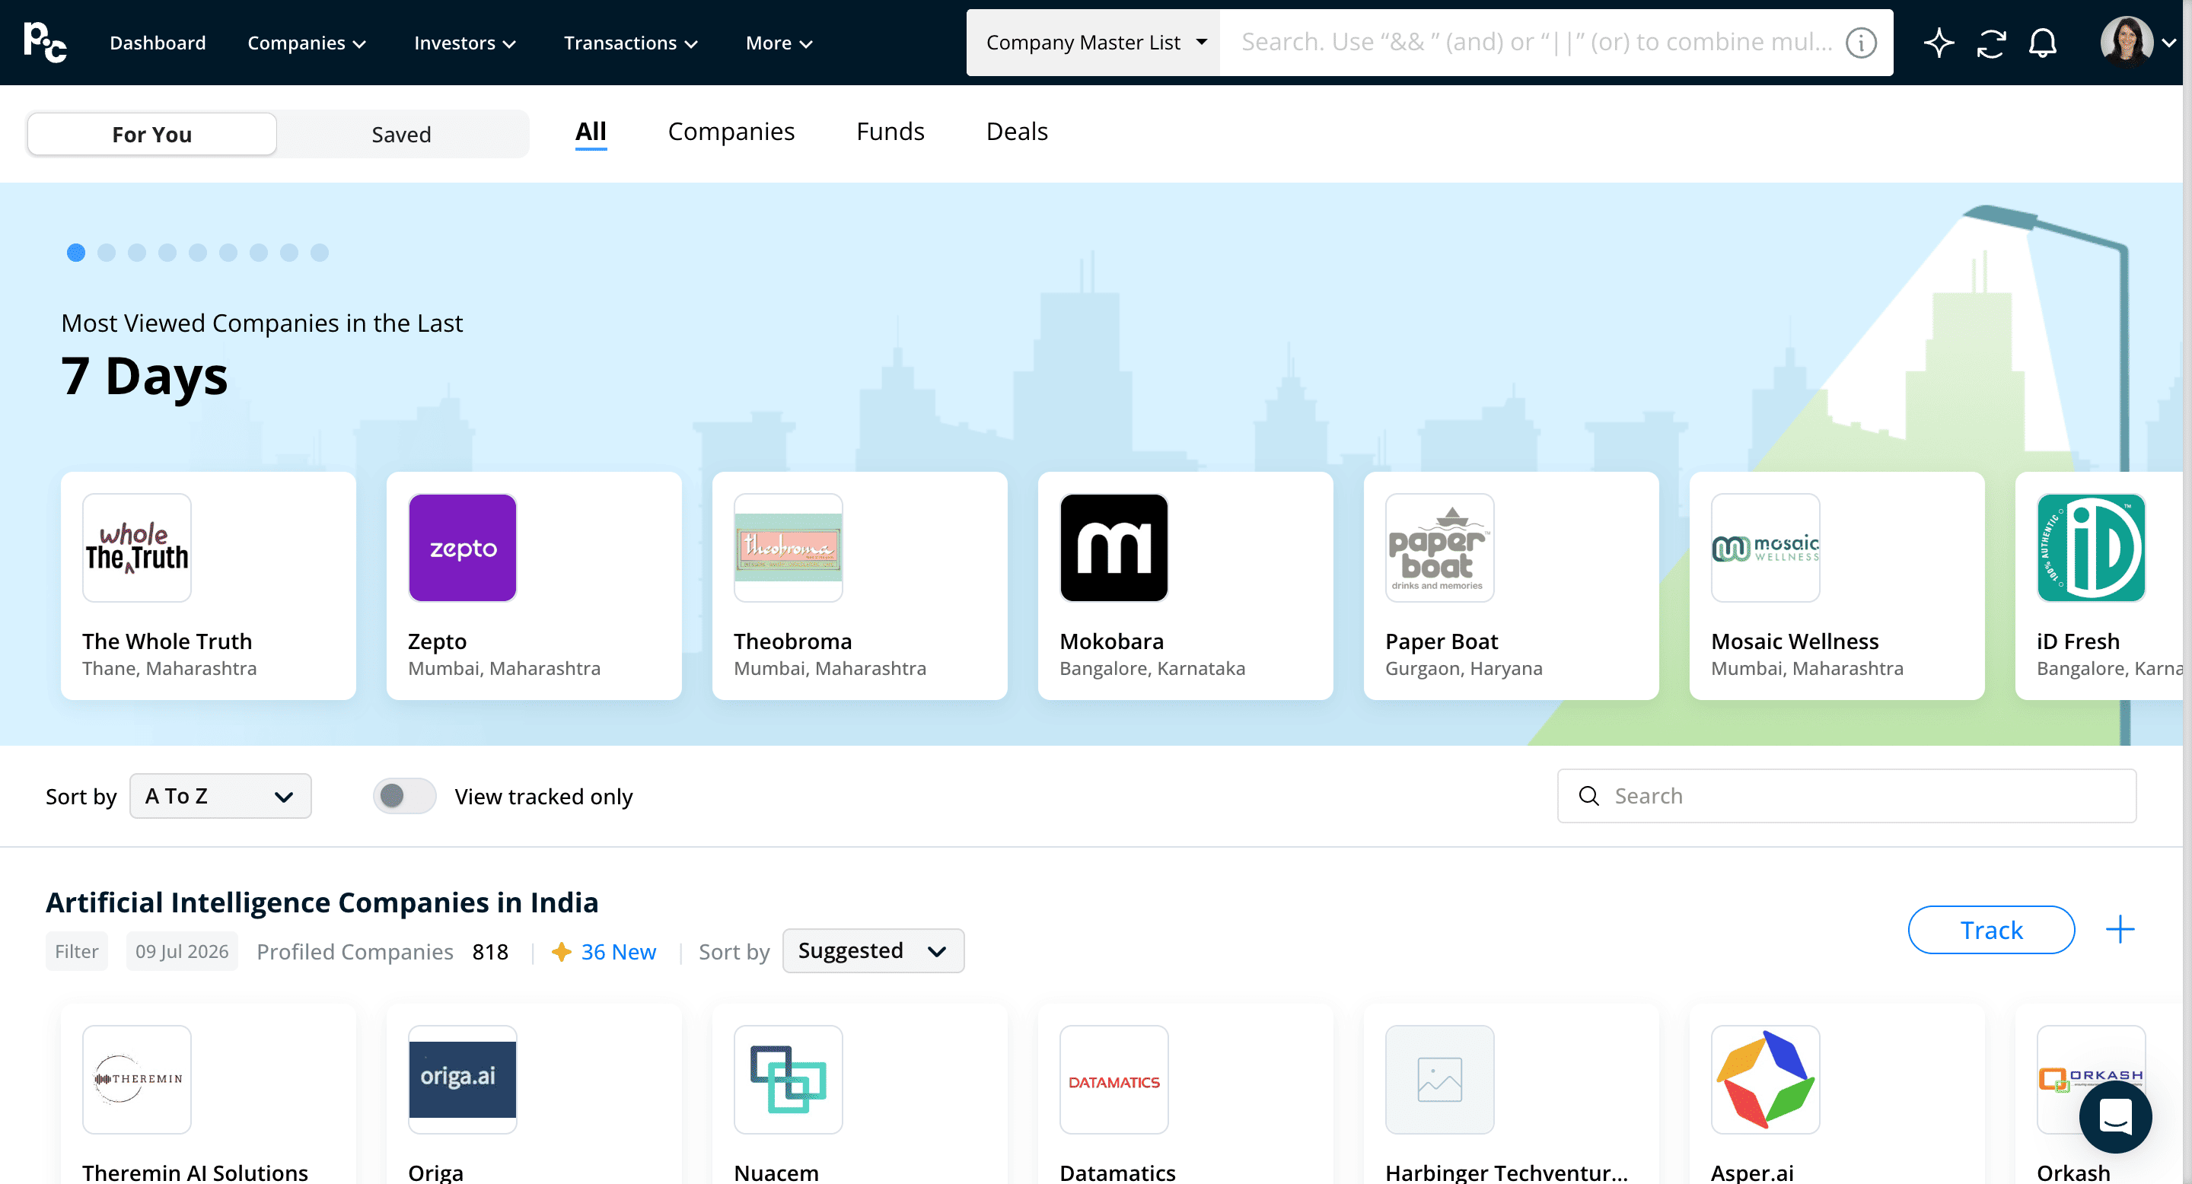
Task: Click the Datamatics logo
Action: pyautogui.click(x=1114, y=1080)
